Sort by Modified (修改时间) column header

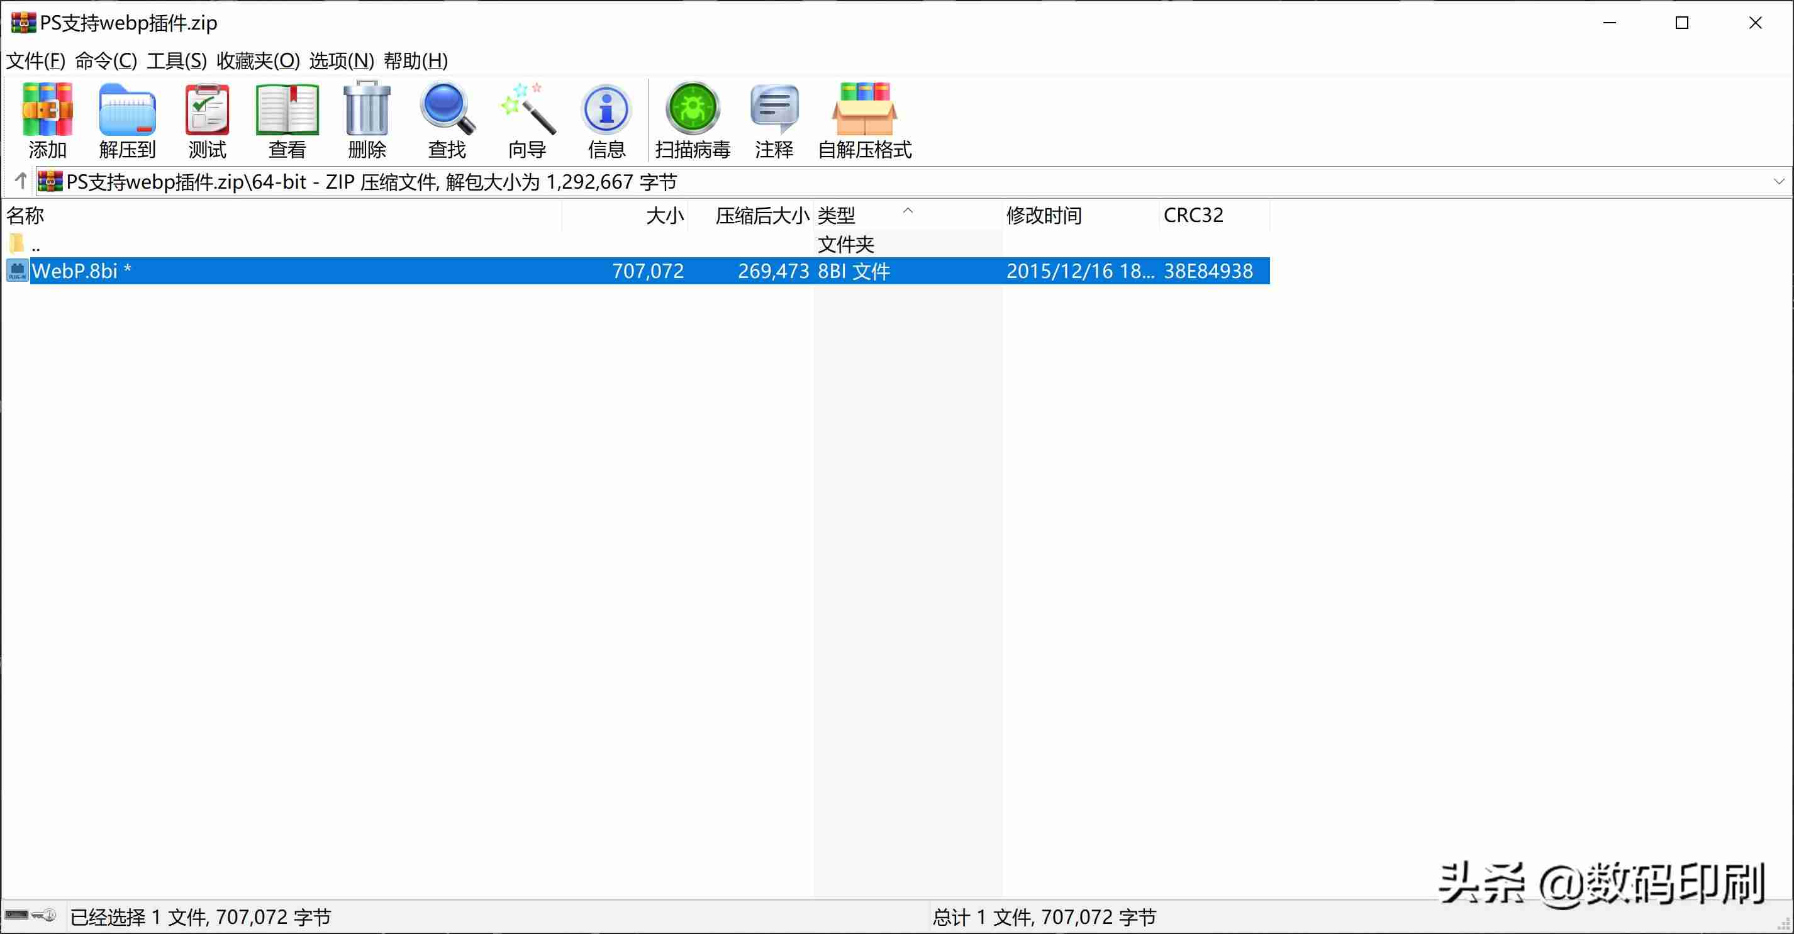coord(1081,215)
